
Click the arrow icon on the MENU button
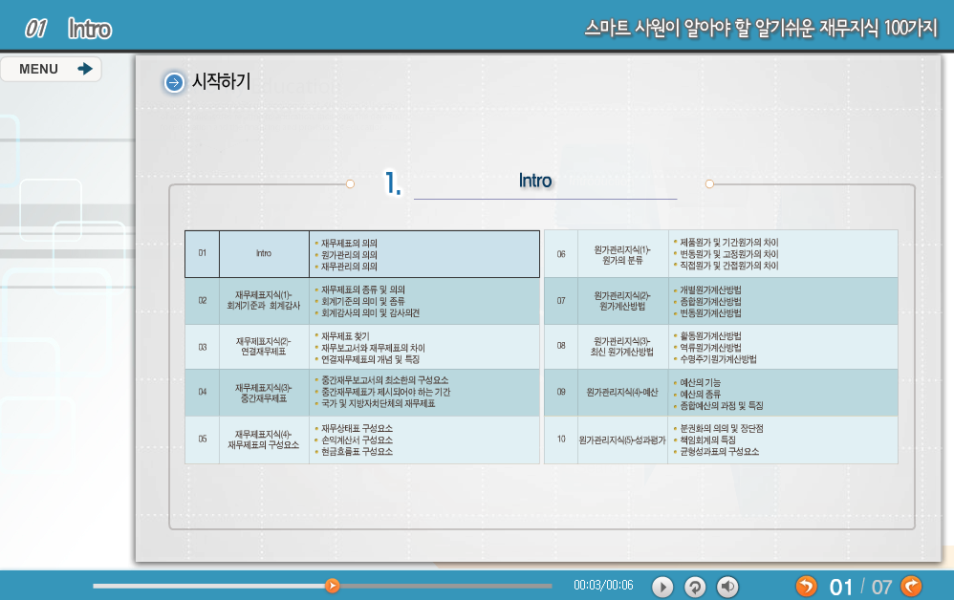pyautogui.click(x=85, y=69)
